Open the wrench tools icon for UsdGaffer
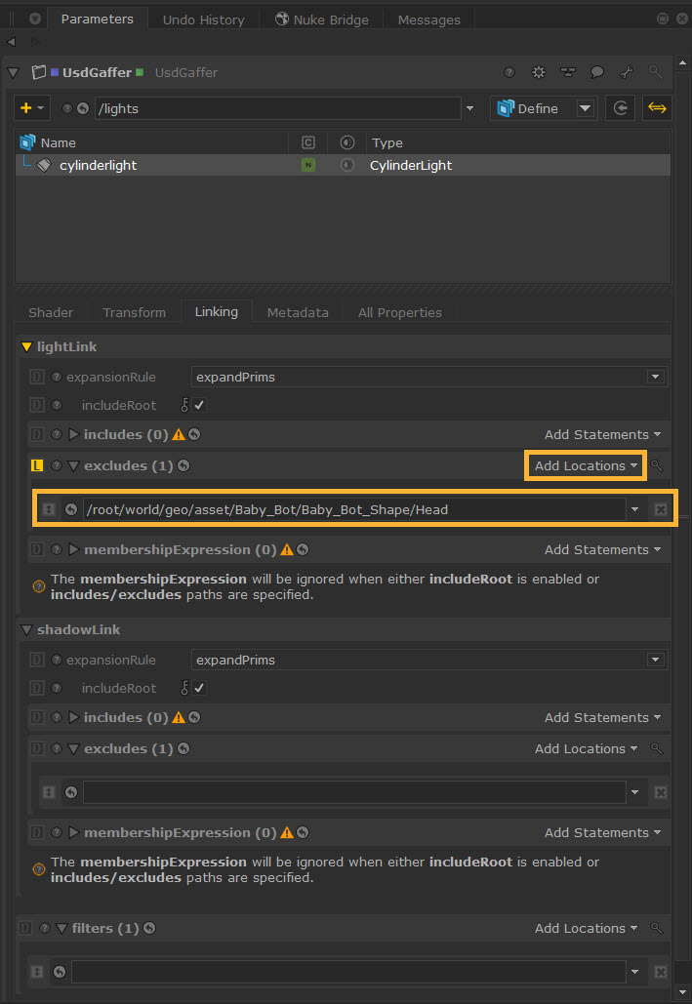The width and height of the screenshot is (692, 1004). pos(627,72)
